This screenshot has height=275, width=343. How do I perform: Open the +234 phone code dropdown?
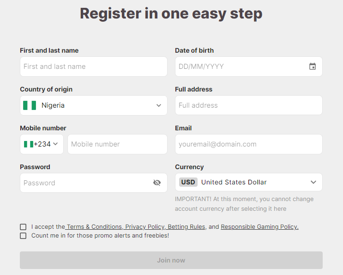point(42,144)
